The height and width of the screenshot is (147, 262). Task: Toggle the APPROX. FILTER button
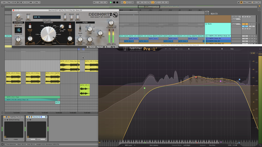click(x=30, y=26)
